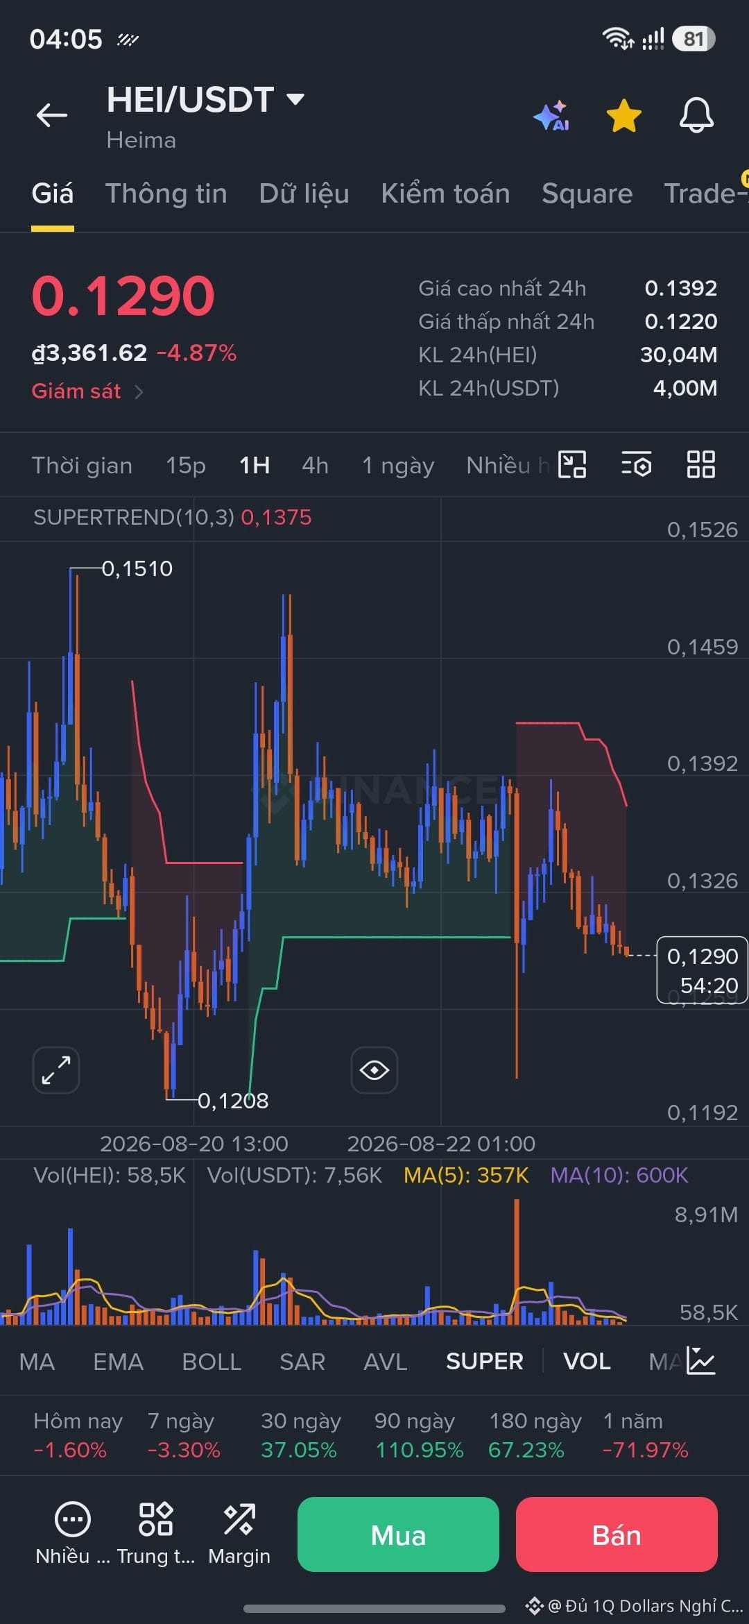
Task: Open the Giám sát link
Action: pyautogui.click(x=76, y=391)
